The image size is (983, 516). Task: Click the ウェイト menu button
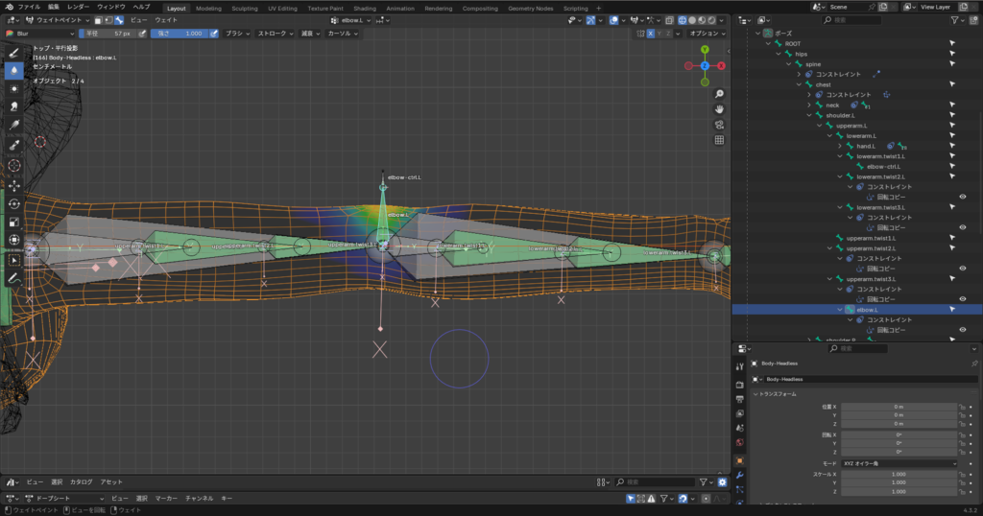tap(166, 19)
